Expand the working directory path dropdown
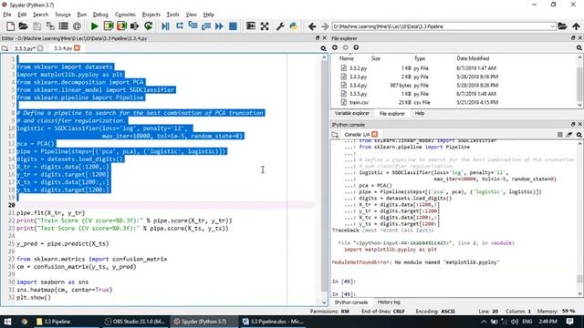Image resolution: width=584 pixels, height=328 pixels. pyautogui.click(x=552, y=26)
